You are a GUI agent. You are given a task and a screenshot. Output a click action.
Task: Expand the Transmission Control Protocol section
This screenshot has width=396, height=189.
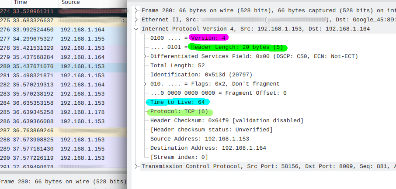click(x=138, y=166)
